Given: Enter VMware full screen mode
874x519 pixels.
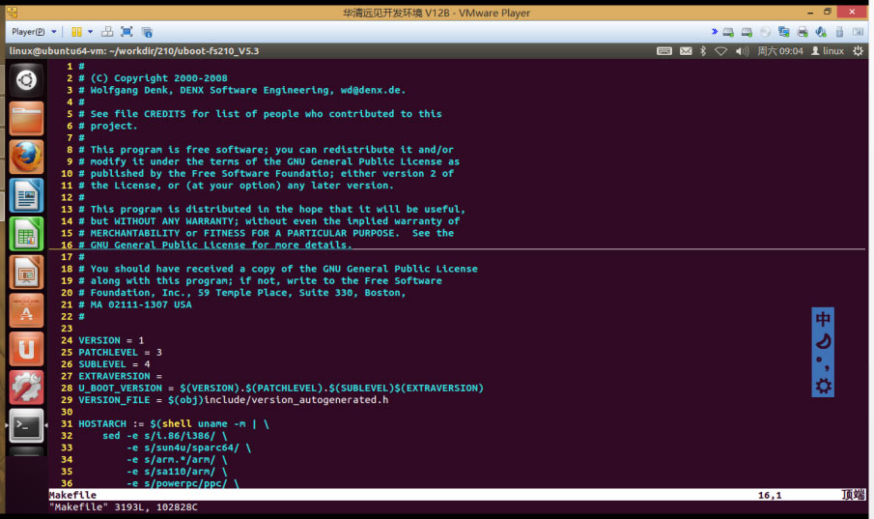Looking at the screenshot, I should point(127,32).
